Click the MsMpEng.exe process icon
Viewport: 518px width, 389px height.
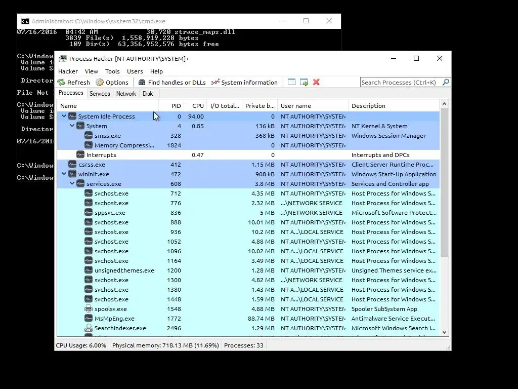pos(88,318)
